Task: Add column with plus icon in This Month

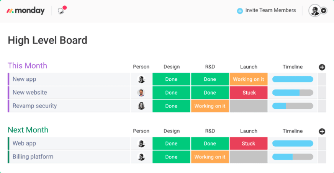Action: click(322, 67)
